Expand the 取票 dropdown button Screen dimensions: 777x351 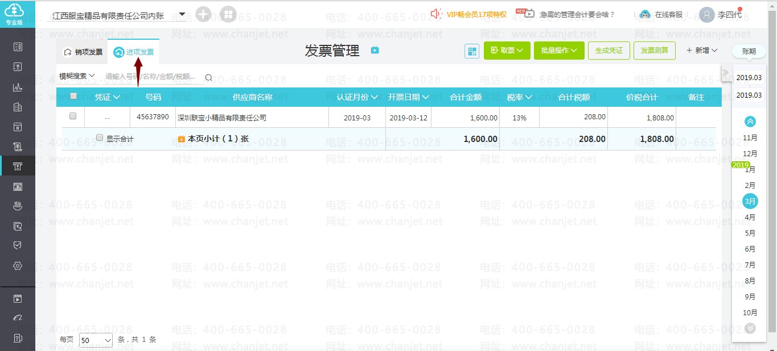pyautogui.click(x=507, y=51)
